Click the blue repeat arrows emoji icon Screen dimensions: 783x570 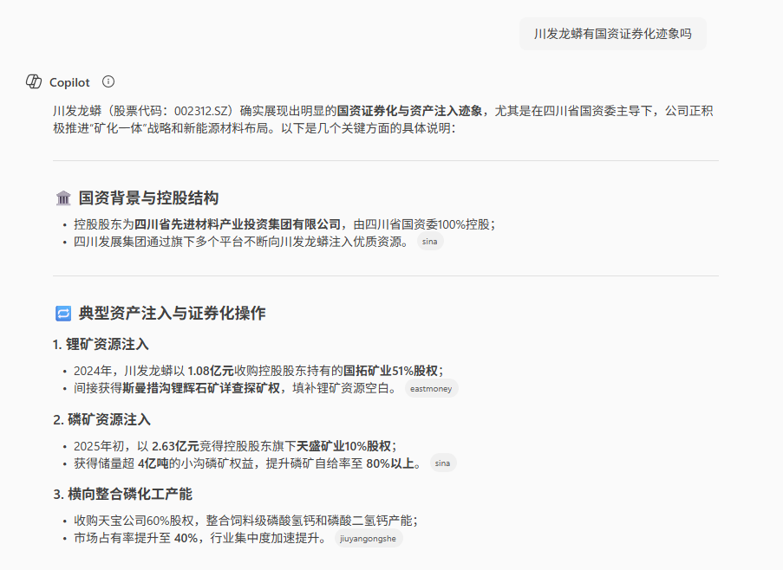pos(63,314)
